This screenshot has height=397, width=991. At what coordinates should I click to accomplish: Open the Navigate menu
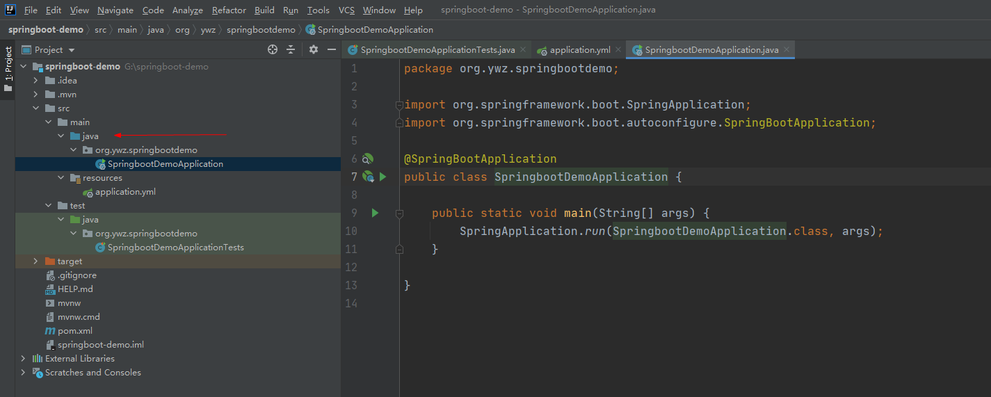click(115, 10)
